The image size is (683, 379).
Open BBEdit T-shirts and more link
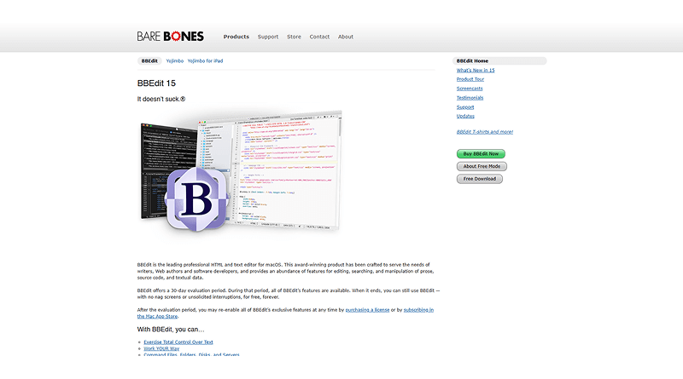485,132
